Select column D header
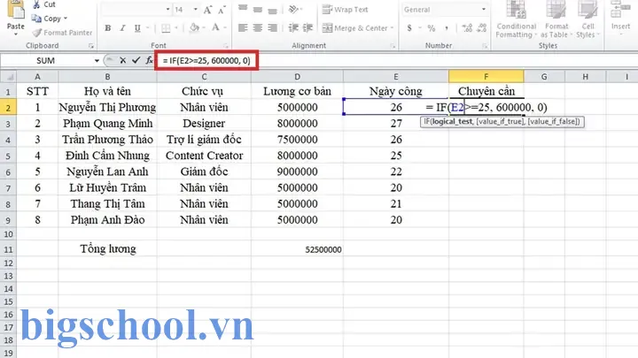 (297, 77)
